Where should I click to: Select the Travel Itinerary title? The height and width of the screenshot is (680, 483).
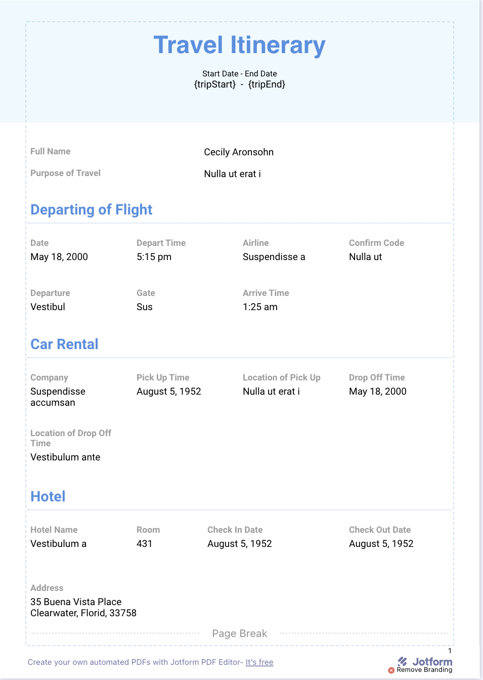(x=240, y=45)
